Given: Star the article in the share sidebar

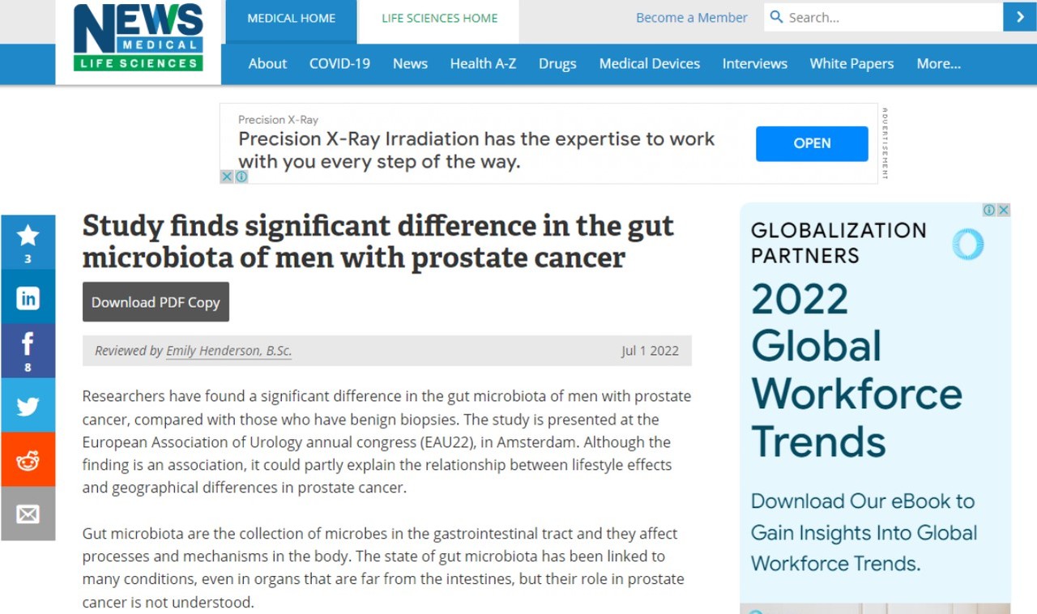Looking at the screenshot, I should (x=28, y=235).
